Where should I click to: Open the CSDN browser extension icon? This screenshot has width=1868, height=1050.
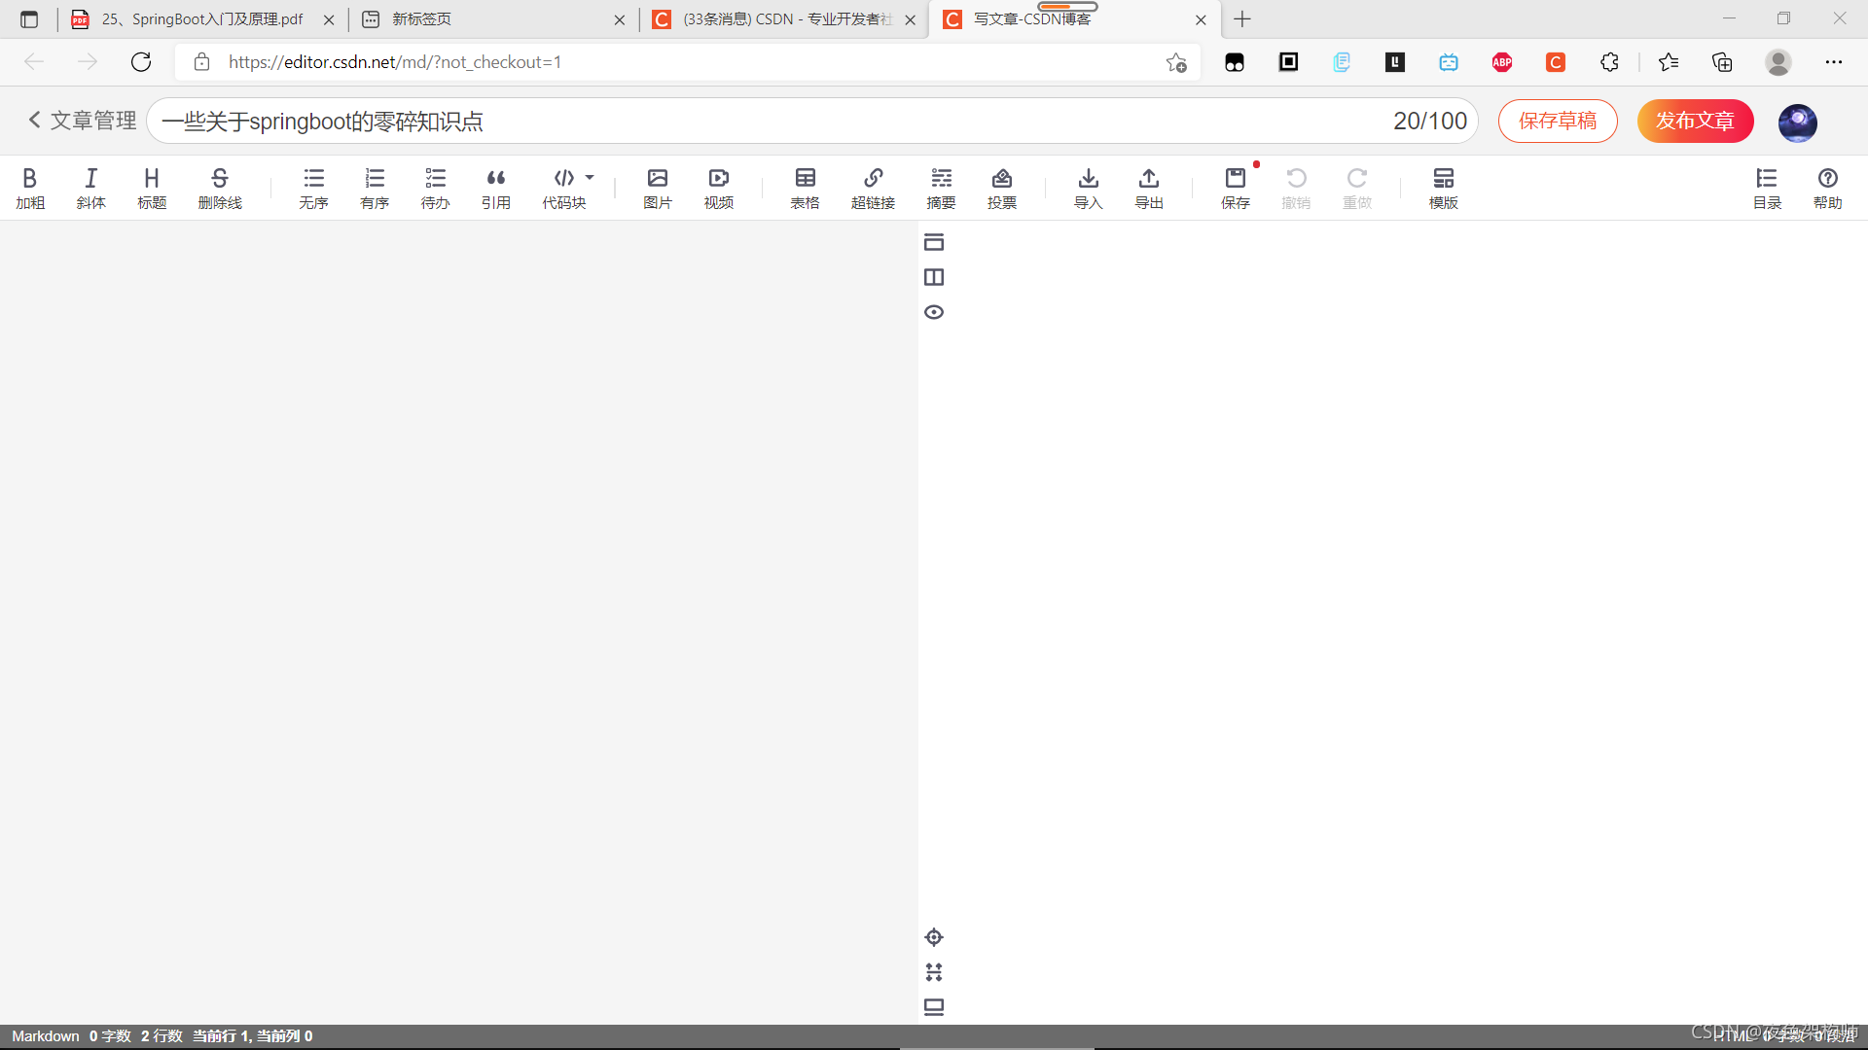[1556, 62]
